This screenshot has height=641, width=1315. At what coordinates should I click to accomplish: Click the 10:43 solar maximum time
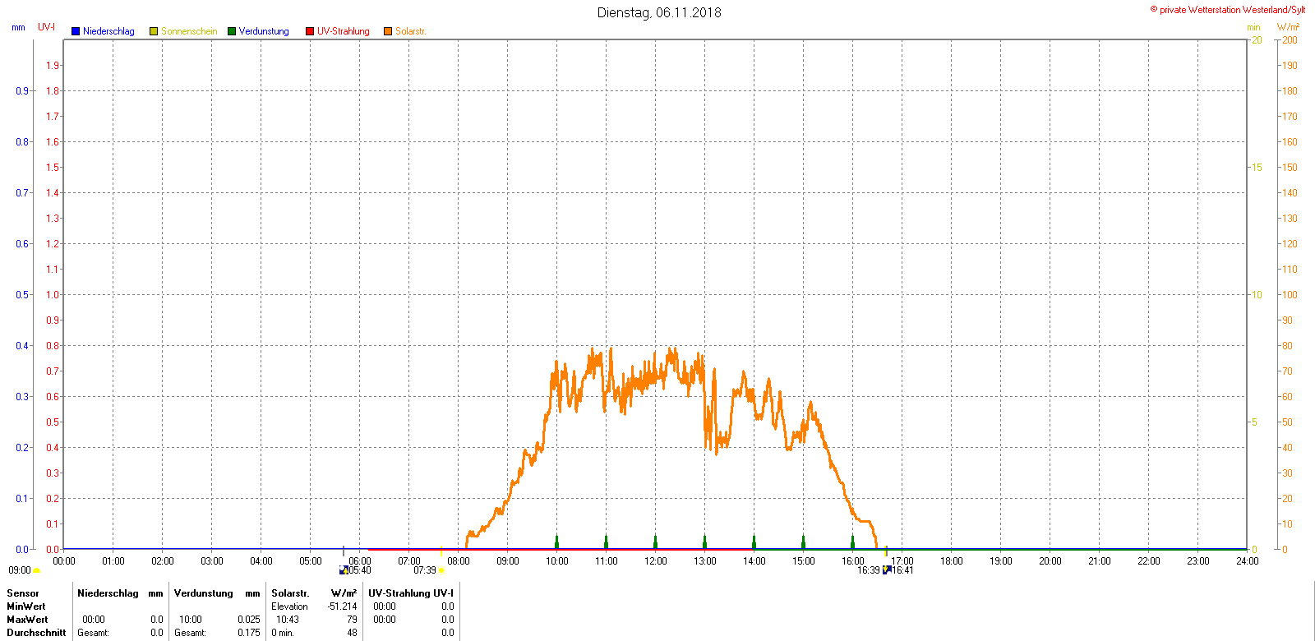[x=288, y=620]
